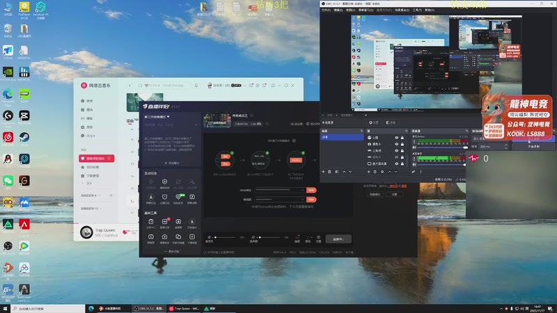Viewport: 557px width, 313px height.
Task: Mute the second OBS mixer channel speaker icon
Action: pyautogui.click(x=414, y=164)
